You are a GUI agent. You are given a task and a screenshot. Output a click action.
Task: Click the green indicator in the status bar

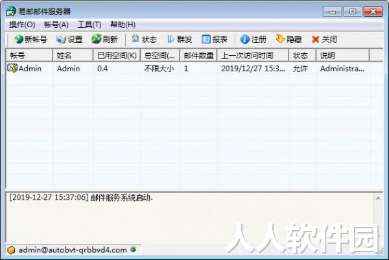[133, 250]
